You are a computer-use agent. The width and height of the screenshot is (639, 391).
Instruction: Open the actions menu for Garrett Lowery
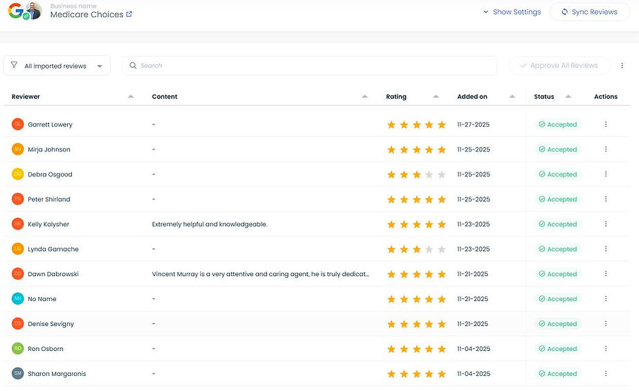click(x=606, y=125)
